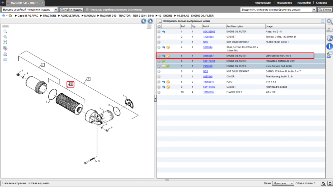Go to the home icon in the breadcrumb

click(x=10, y=16)
